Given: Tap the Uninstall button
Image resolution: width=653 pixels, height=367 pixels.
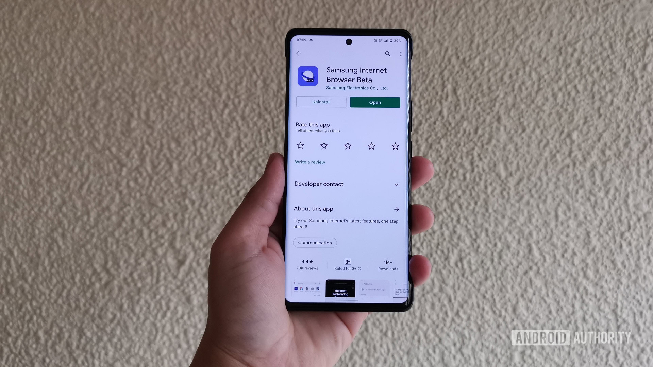Looking at the screenshot, I should [x=321, y=102].
